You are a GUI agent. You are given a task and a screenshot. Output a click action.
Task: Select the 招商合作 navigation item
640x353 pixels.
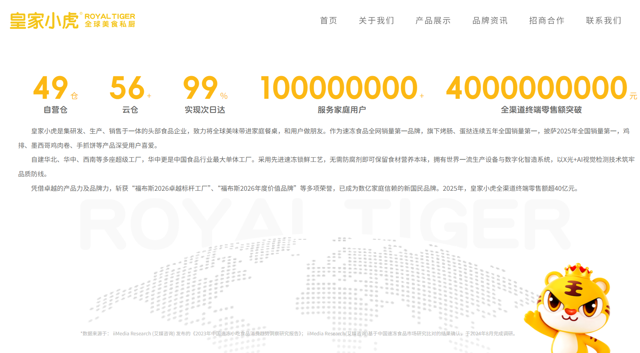[547, 21]
